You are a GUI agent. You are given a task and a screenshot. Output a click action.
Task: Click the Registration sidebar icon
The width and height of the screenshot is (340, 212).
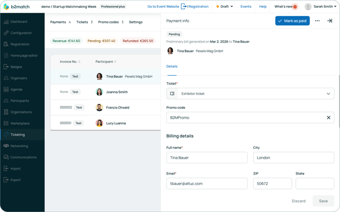(x=6, y=44)
